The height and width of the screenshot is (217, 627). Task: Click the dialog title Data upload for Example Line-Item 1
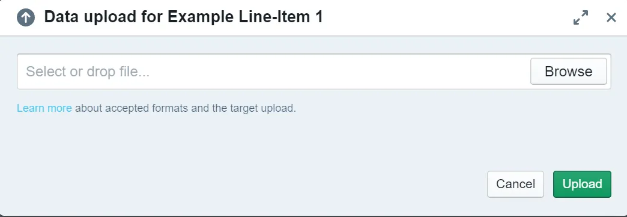click(183, 17)
